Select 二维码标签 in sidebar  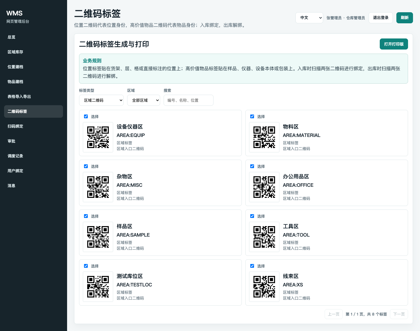tap(34, 111)
